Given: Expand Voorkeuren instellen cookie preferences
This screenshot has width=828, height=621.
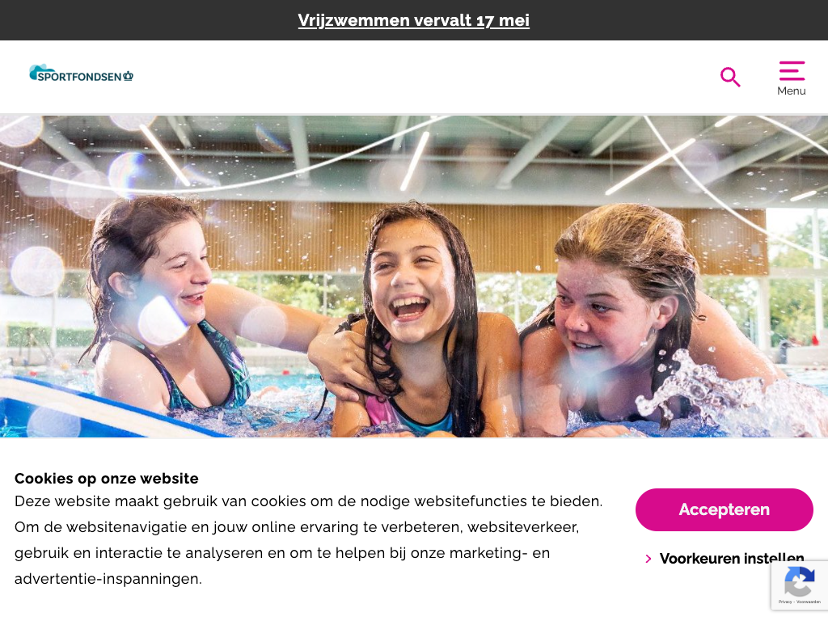Looking at the screenshot, I should point(732,558).
